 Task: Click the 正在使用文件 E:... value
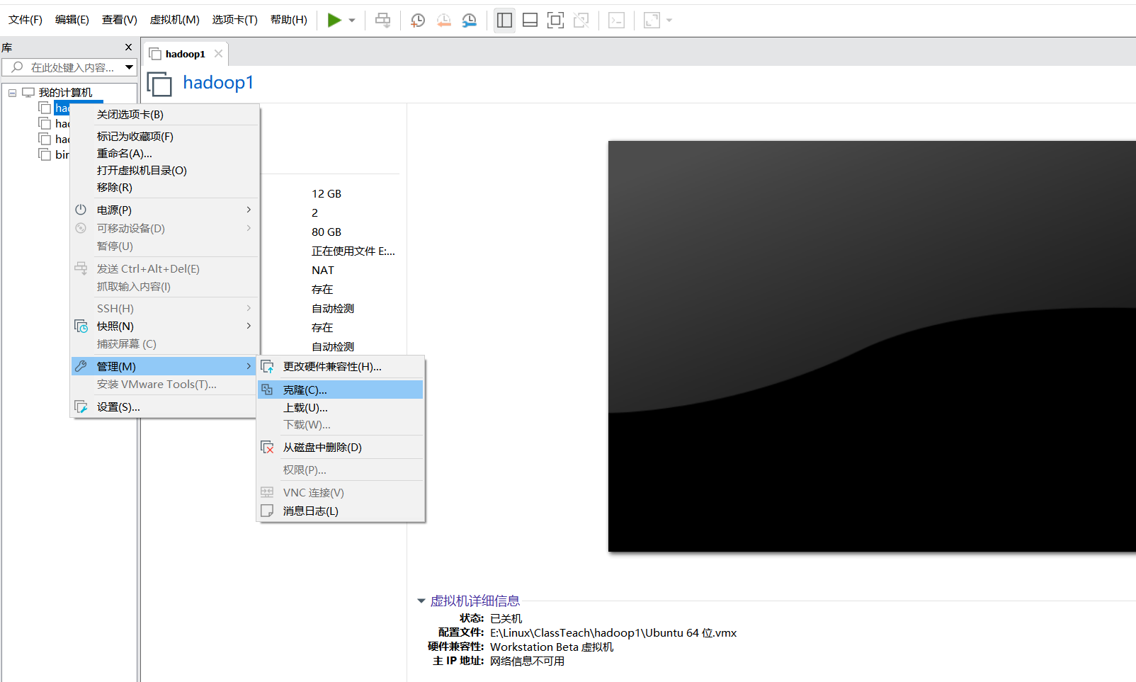tap(353, 251)
